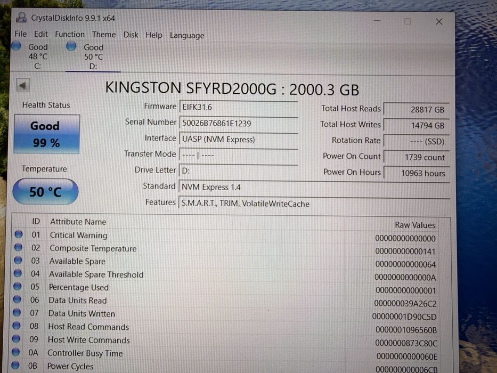Screen dimensions: 497x373
Task: Open the Function menu
Action: (x=70, y=34)
